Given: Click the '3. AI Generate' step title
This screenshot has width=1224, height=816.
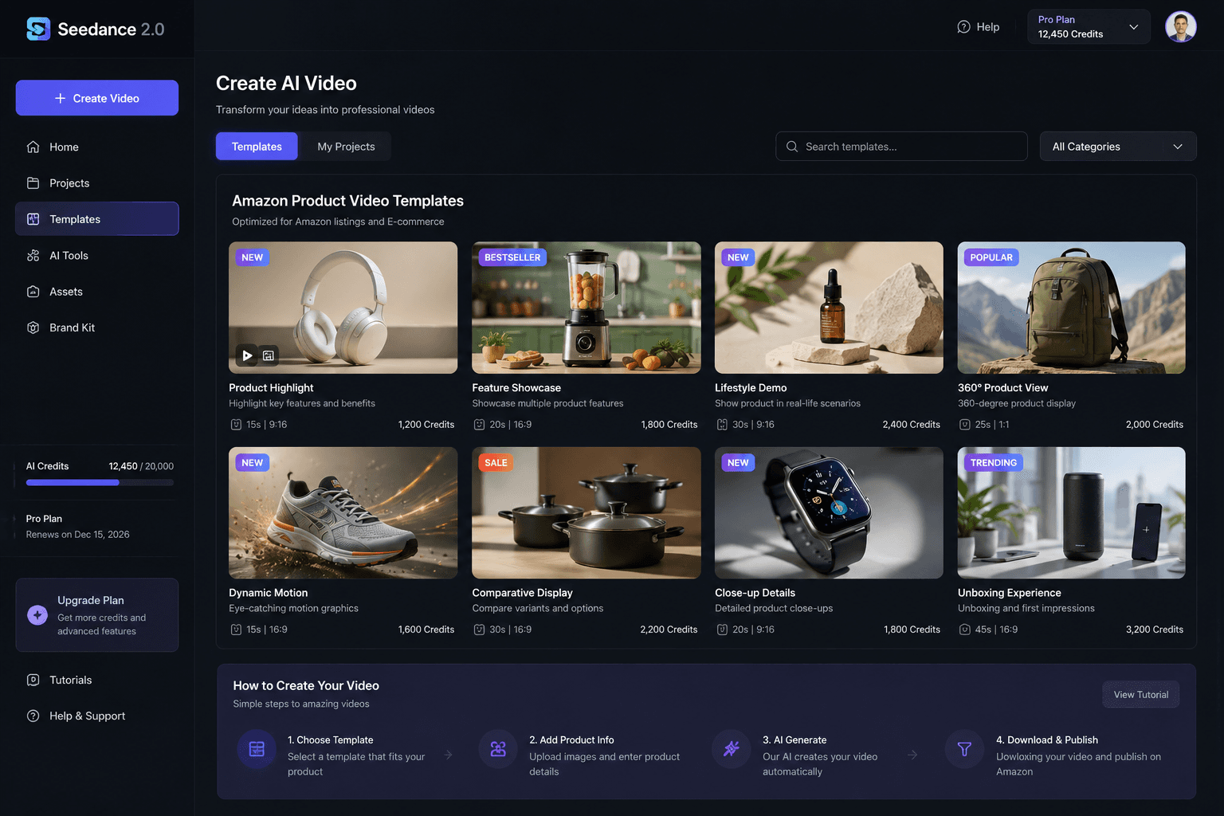Looking at the screenshot, I should [794, 740].
